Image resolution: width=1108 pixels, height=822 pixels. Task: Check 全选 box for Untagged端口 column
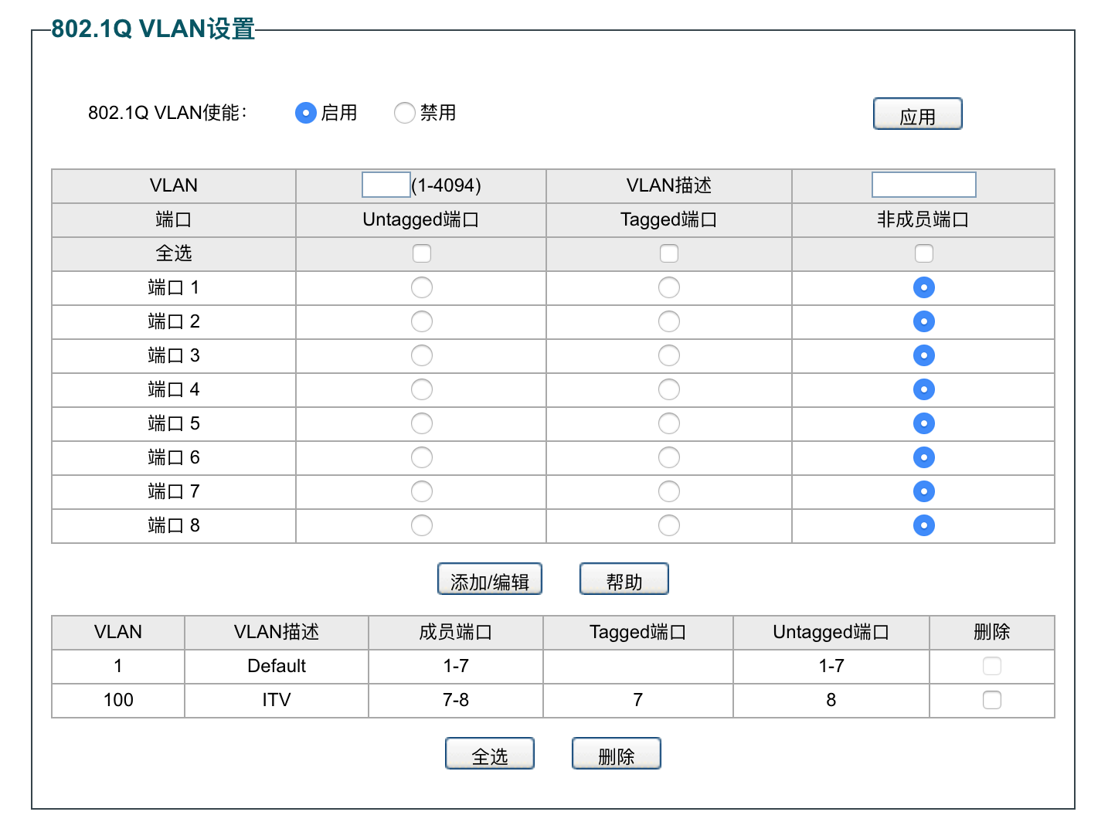422,253
